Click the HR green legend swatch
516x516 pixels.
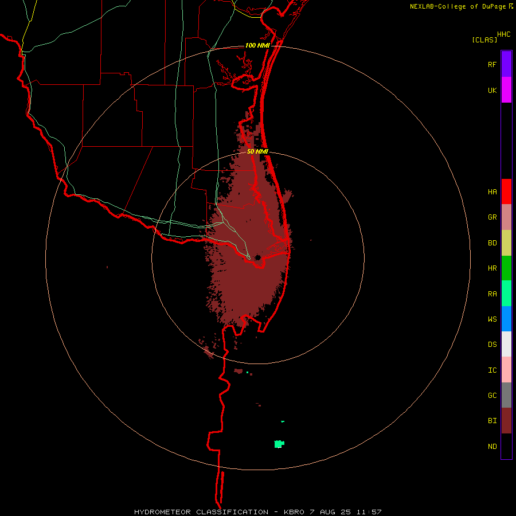pos(506,268)
